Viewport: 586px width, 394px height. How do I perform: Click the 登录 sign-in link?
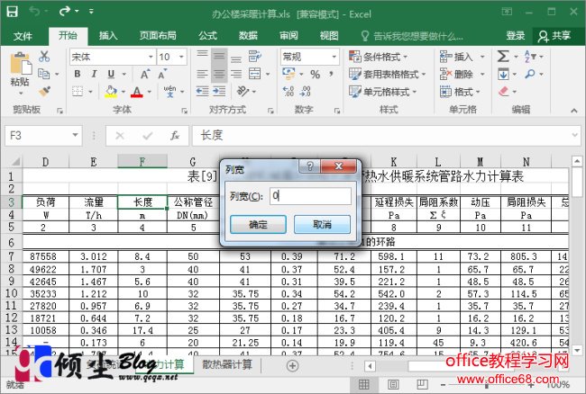point(516,36)
